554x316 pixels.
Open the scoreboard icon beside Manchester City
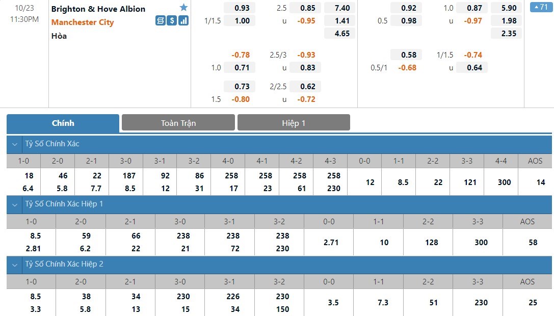click(161, 20)
